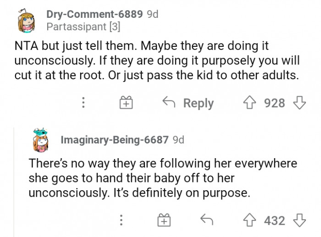This screenshot has width=321, height=237.
Task: Visit the Imaginary-Being-6687 user profile
Action: pyautogui.click(x=115, y=140)
